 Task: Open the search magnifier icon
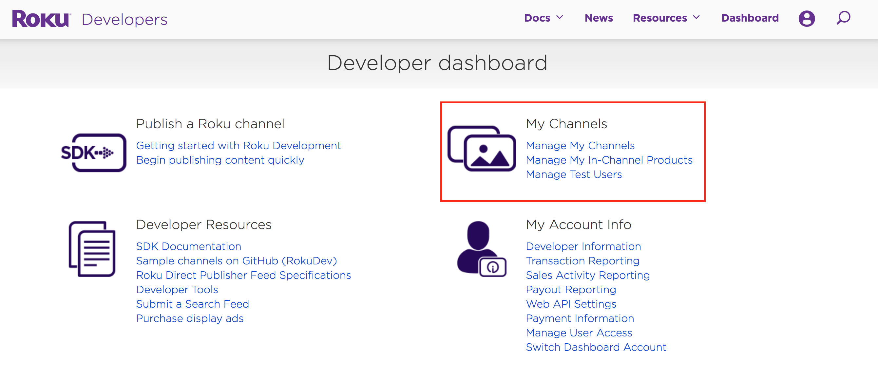coord(843,18)
